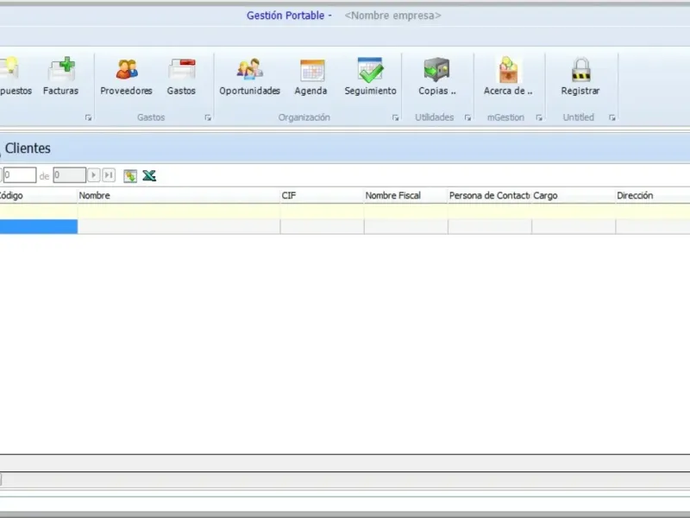Image resolution: width=690 pixels, height=518 pixels.
Task: Sort by Dirección column header
Action: pyautogui.click(x=653, y=196)
